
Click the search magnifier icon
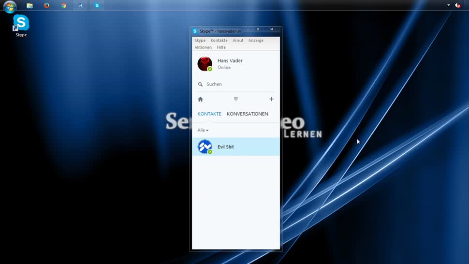click(200, 84)
